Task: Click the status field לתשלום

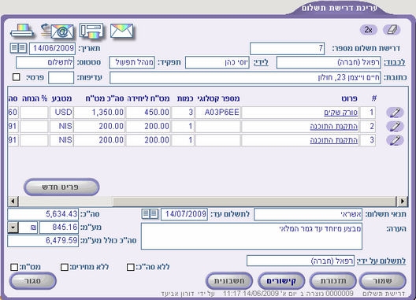Action: 45,62
